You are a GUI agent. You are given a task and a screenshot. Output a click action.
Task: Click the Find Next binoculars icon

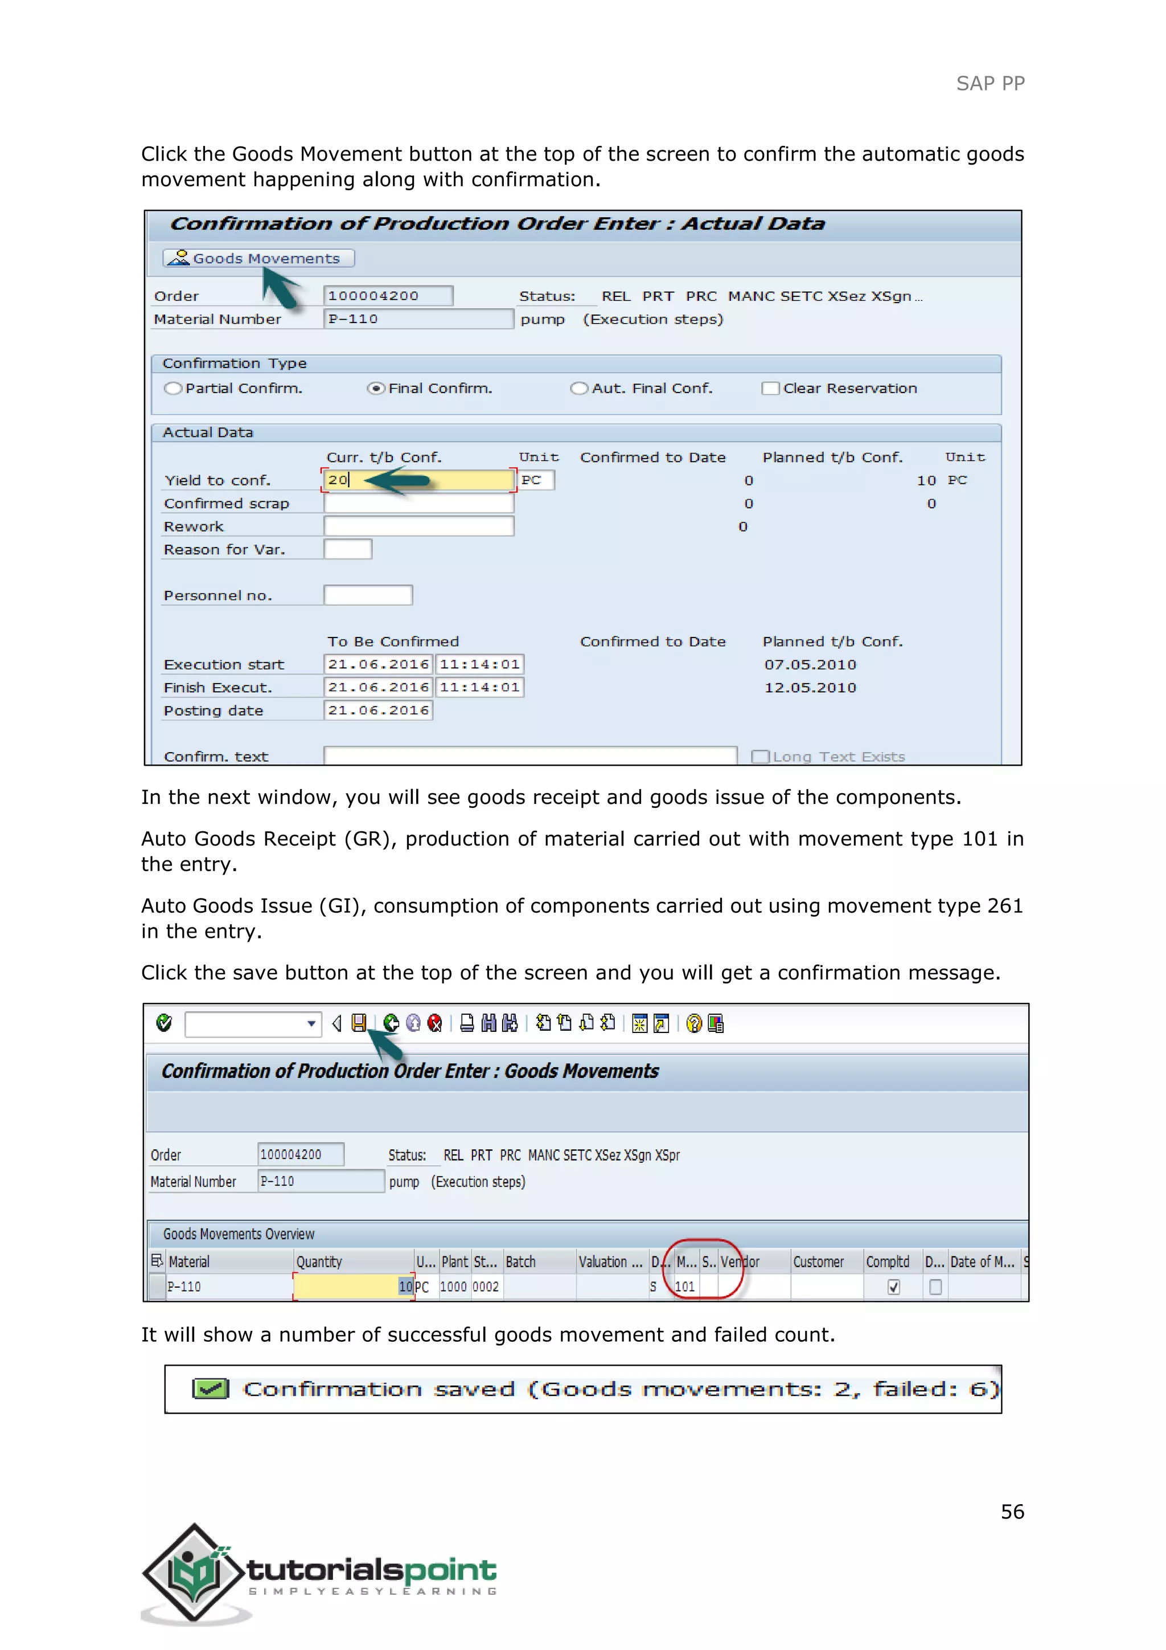[510, 1023]
